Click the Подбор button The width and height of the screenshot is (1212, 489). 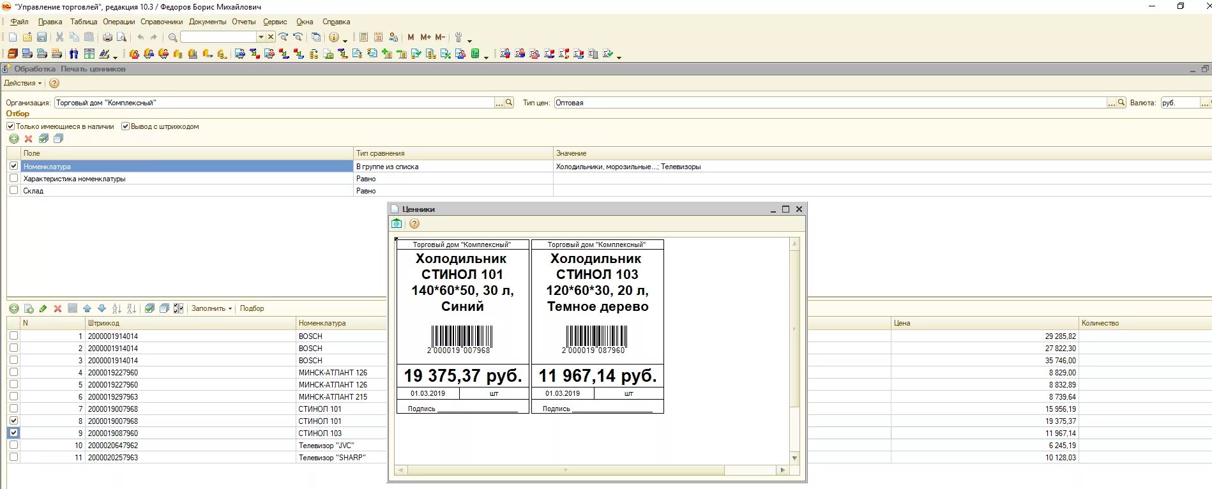252,308
